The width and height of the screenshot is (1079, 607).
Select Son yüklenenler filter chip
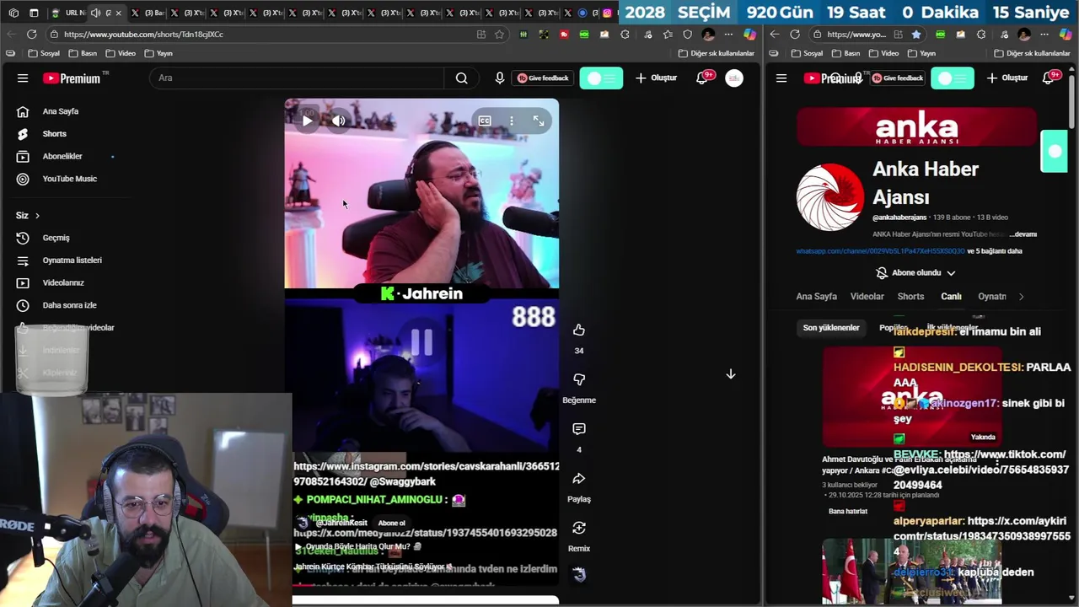pyautogui.click(x=831, y=328)
